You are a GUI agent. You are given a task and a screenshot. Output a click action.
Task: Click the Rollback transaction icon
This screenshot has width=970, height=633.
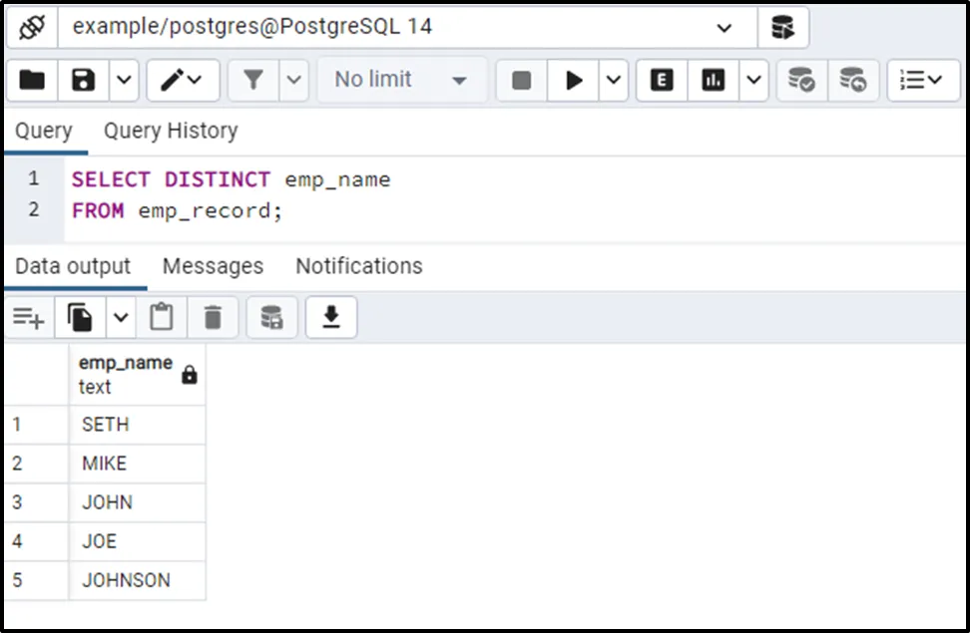pos(852,80)
